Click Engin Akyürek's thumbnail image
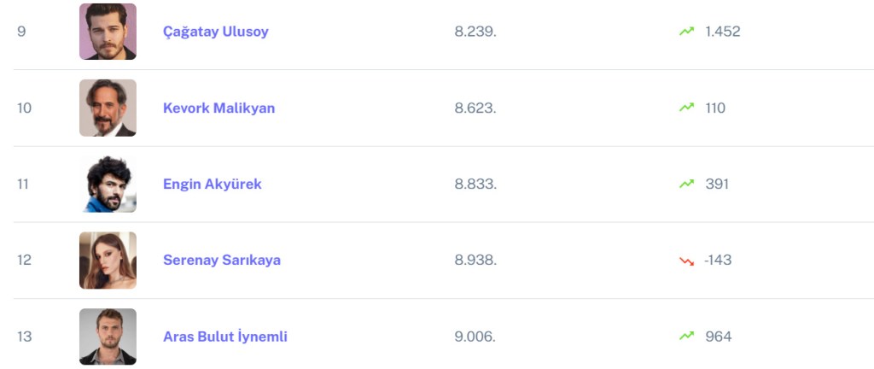The width and height of the screenshot is (874, 369). pyautogui.click(x=108, y=184)
